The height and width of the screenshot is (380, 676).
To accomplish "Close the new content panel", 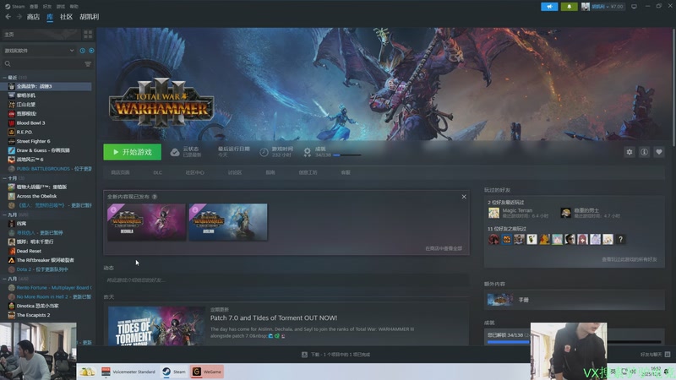I will pos(464,197).
